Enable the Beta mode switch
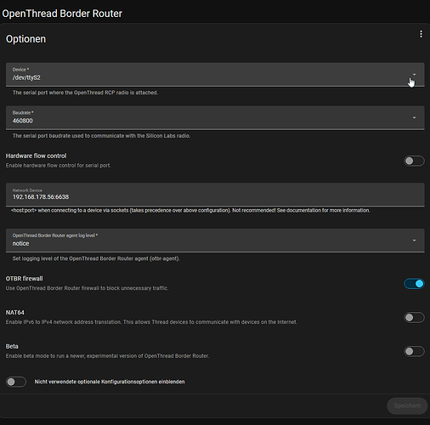Screen dimensions: 430x425 [414, 352]
